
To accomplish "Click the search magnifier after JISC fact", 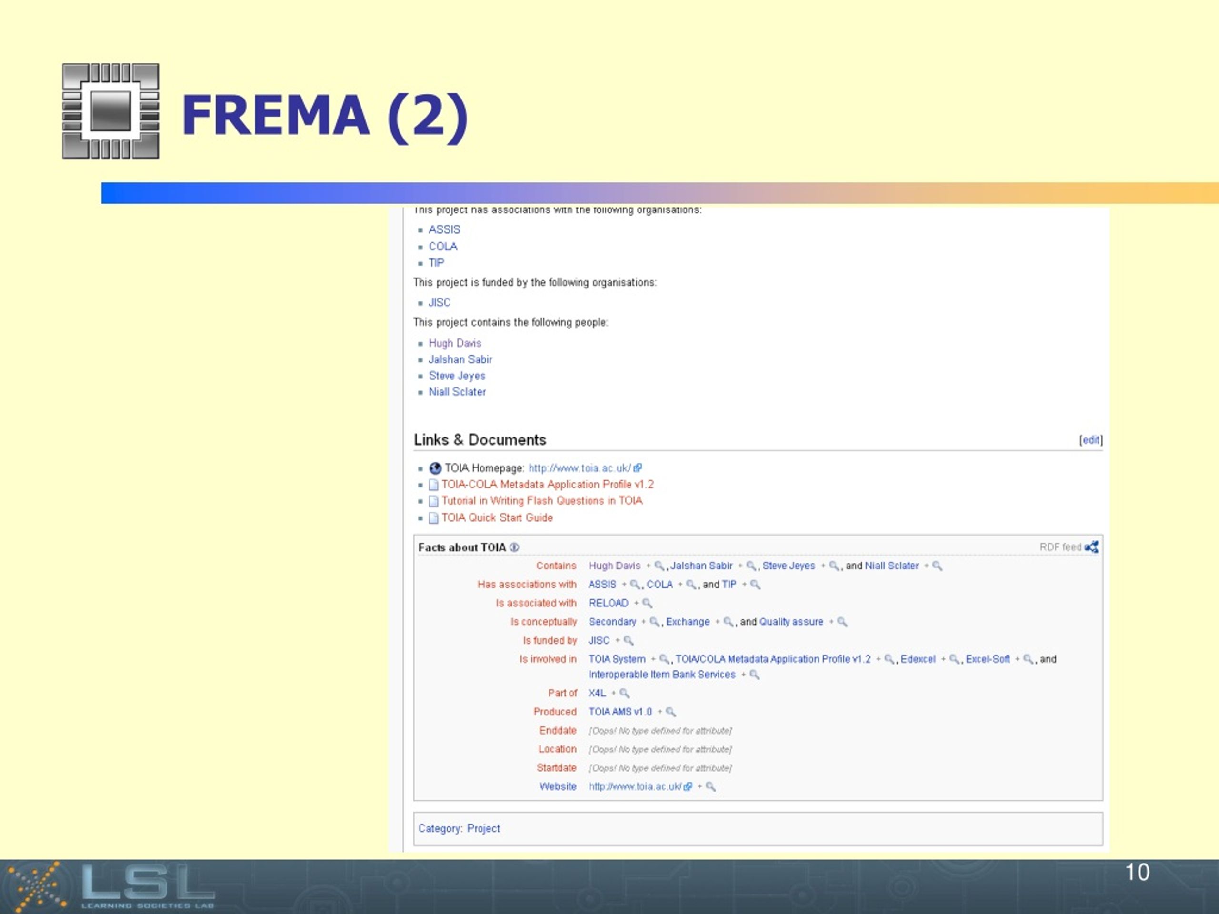I will 629,641.
